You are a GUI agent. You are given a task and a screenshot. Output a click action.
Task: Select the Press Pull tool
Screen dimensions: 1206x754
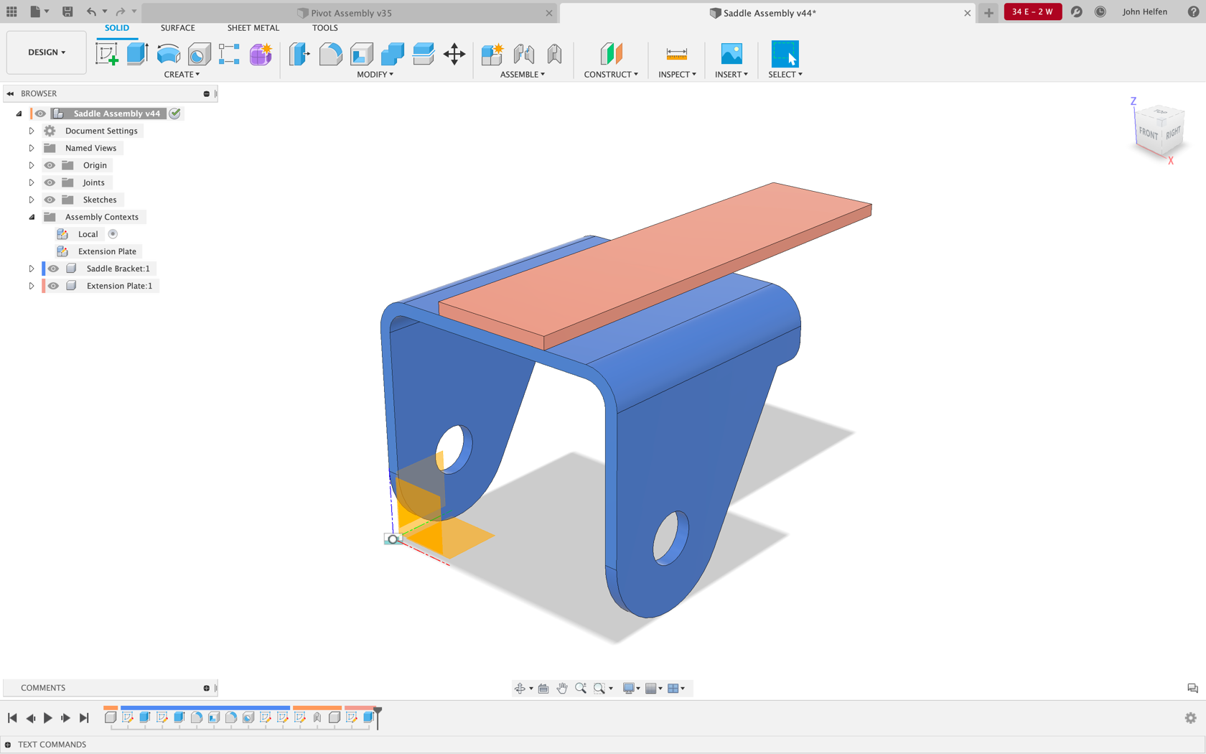(x=298, y=53)
